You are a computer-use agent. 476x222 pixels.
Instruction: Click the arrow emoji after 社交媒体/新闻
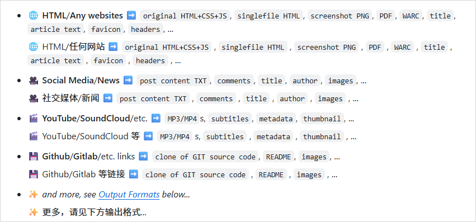[108, 98]
